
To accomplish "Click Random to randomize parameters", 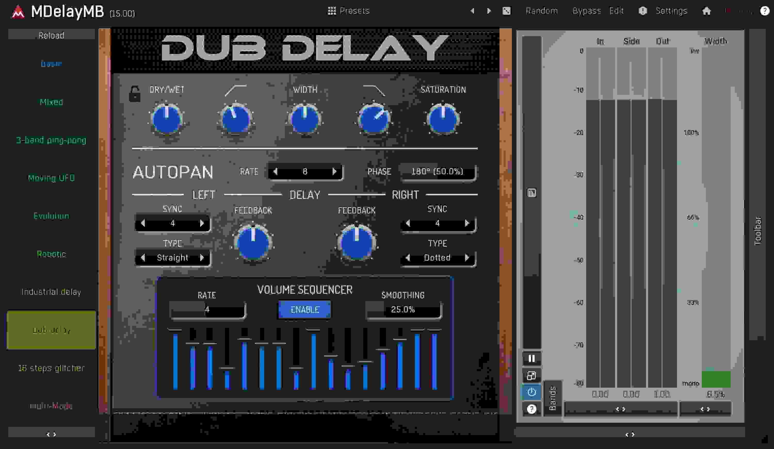I will [x=542, y=11].
